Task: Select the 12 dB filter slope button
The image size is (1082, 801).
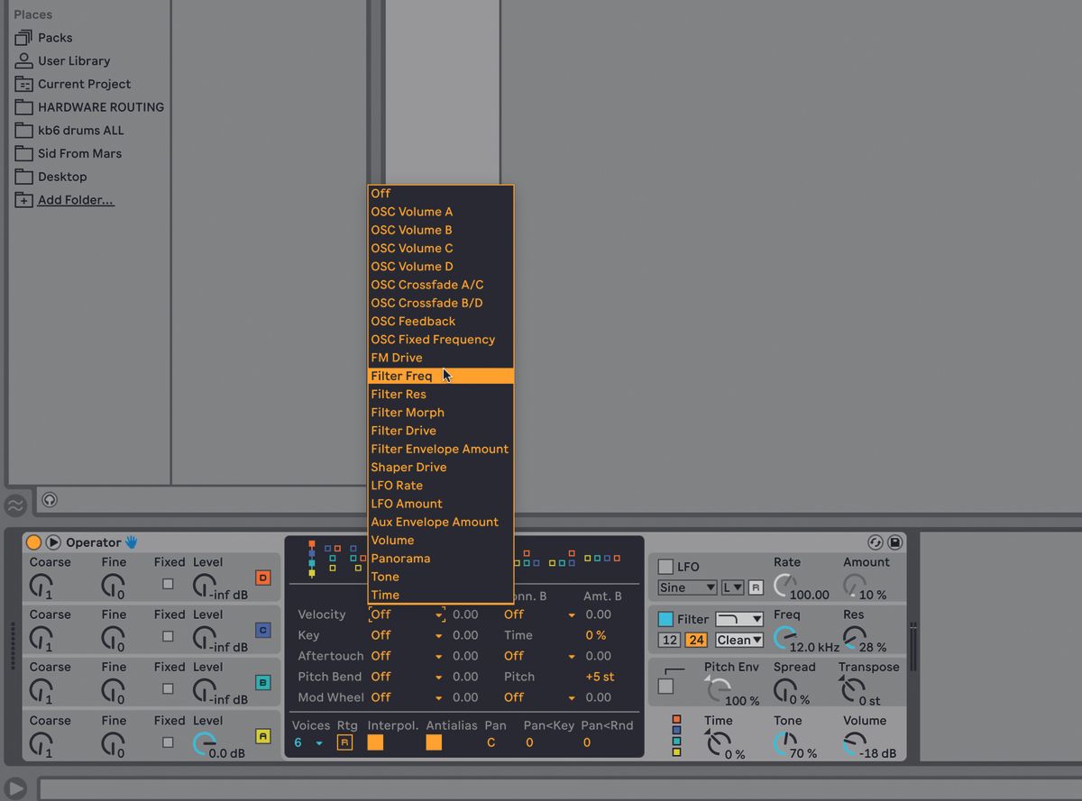Action: [667, 640]
